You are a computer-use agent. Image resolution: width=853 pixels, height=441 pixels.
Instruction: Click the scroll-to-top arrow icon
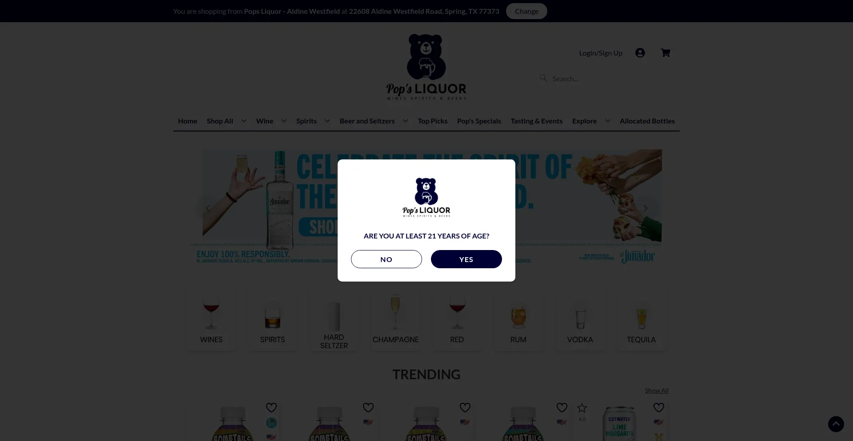pos(836,424)
